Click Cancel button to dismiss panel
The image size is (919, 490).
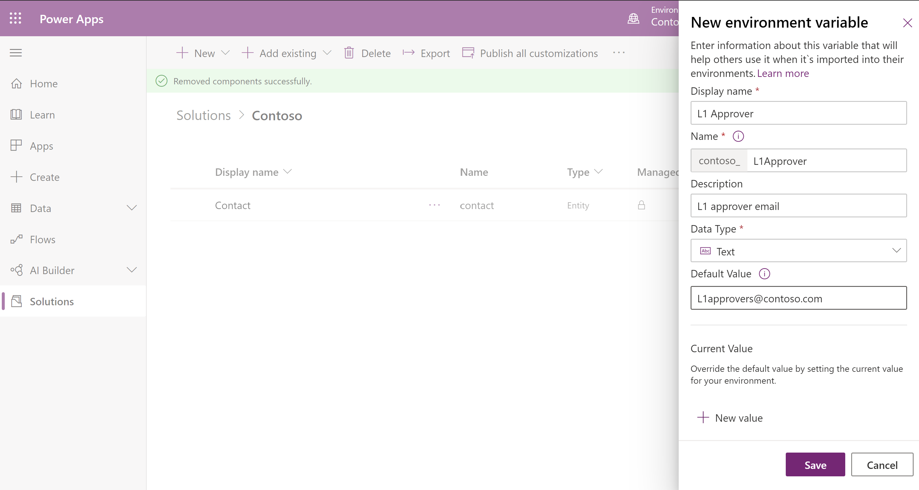[882, 465]
